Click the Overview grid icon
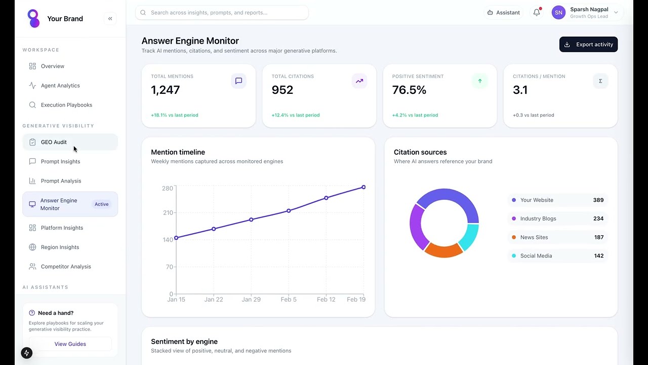This screenshot has width=648, height=365. [32, 66]
